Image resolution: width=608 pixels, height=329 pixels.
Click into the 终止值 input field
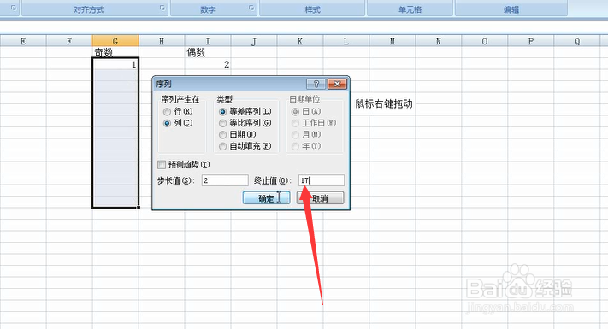pyautogui.click(x=321, y=180)
